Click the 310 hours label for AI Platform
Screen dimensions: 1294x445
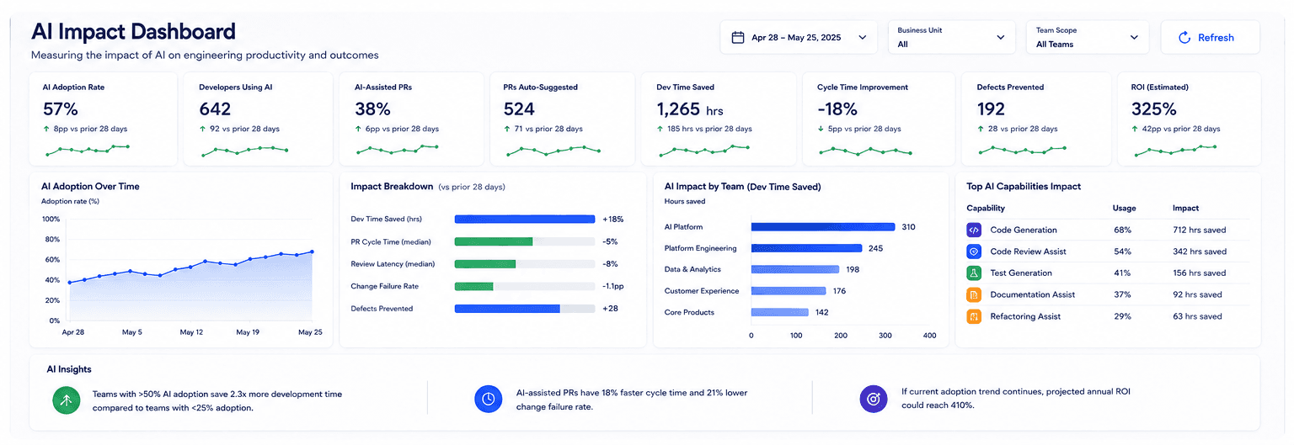[908, 227]
